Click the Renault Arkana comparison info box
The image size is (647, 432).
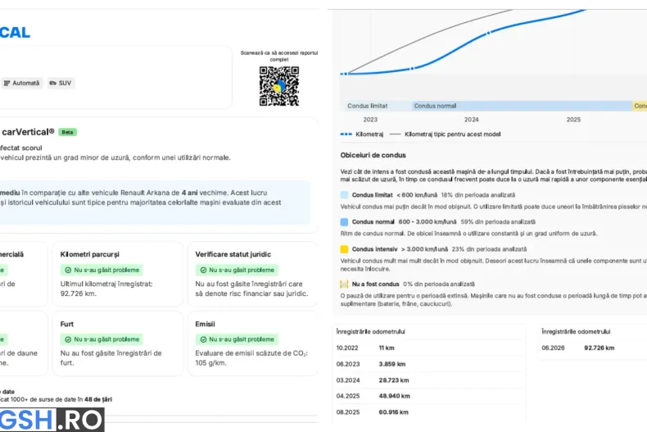[x=155, y=202]
